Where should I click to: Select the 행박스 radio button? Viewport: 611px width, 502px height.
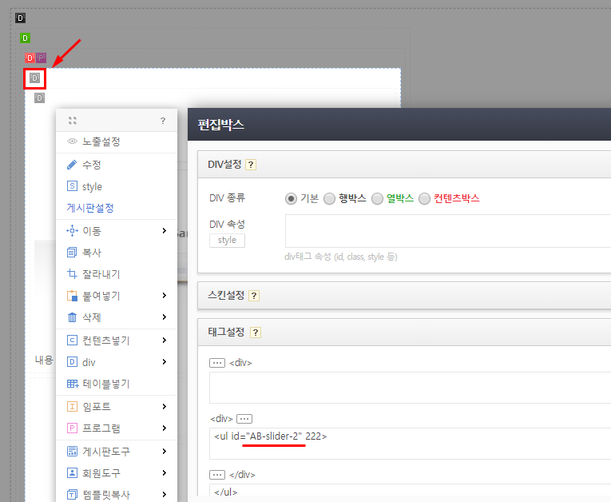click(329, 198)
